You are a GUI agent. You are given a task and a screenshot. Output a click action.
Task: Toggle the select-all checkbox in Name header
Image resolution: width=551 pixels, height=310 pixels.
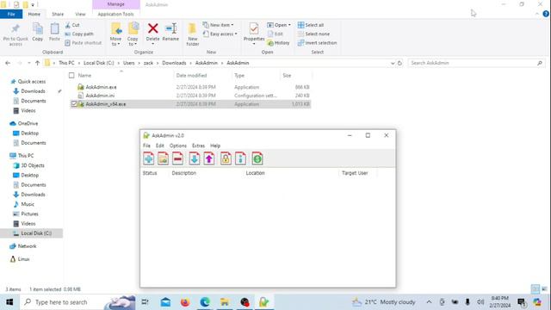pyautogui.click(x=71, y=75)
